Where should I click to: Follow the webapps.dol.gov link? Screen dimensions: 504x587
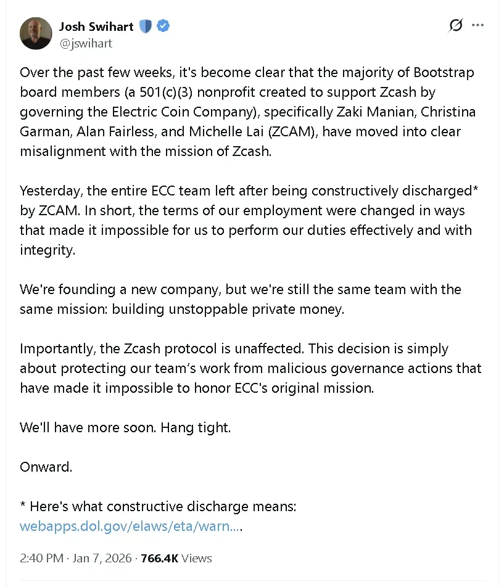pyautogui.click(x=130, y=527)
